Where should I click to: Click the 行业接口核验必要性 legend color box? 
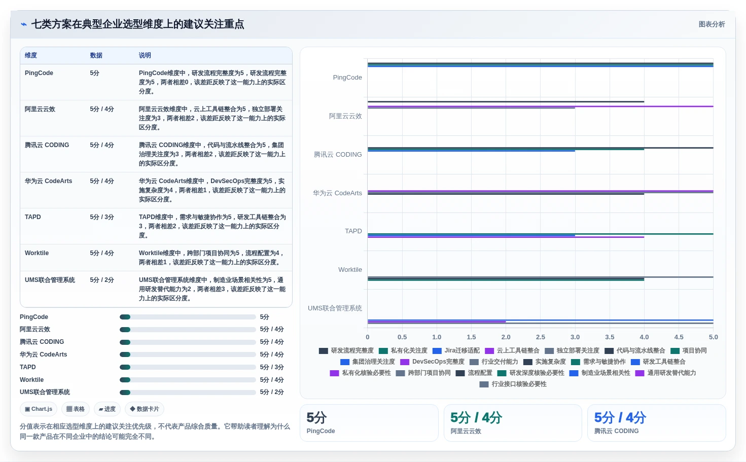pos(484,384)
